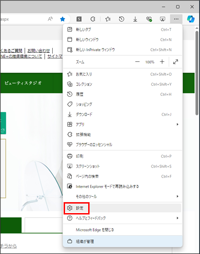200x254 pixels.
Task: Open the Copilot icon in toolbar
Action: (x=191, y=19)
